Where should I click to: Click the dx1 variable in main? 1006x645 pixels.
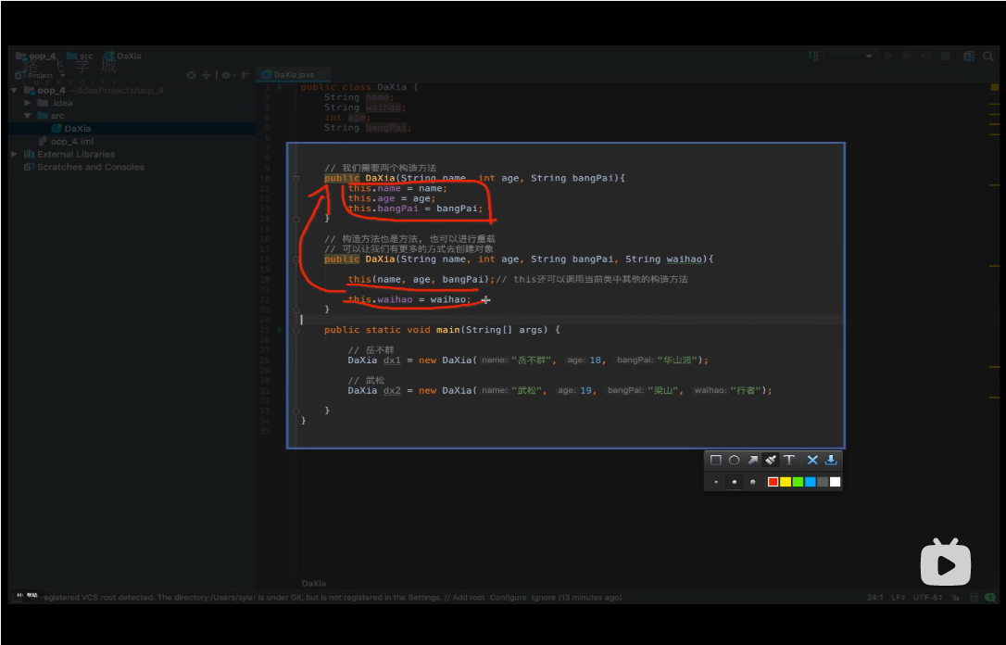391,360
